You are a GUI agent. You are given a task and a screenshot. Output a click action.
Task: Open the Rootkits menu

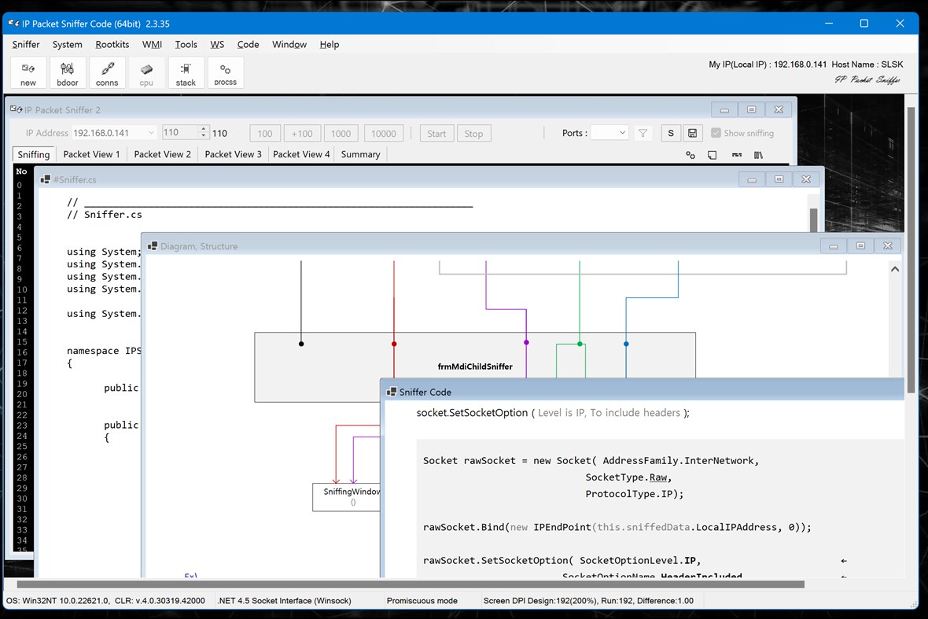point(112,44)
